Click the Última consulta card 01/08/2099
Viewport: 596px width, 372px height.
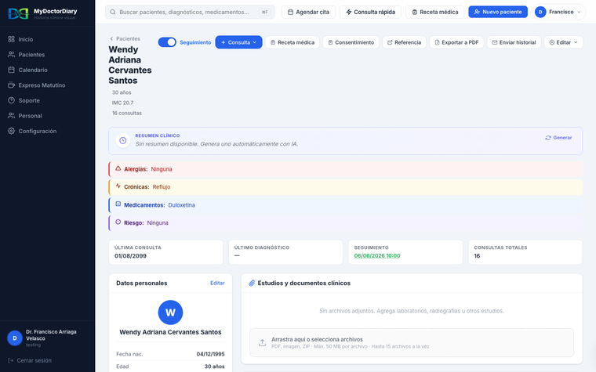[165, 252]
